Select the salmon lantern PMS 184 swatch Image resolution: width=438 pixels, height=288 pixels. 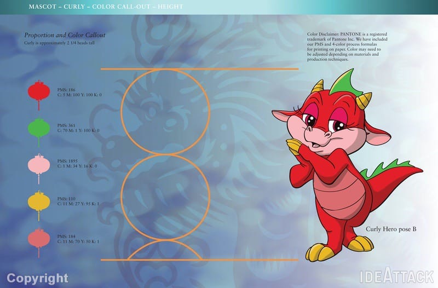[x=39, y=238]
